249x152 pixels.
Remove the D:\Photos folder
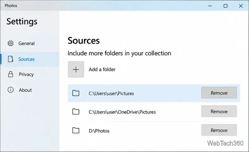click(x=219, y=130)
